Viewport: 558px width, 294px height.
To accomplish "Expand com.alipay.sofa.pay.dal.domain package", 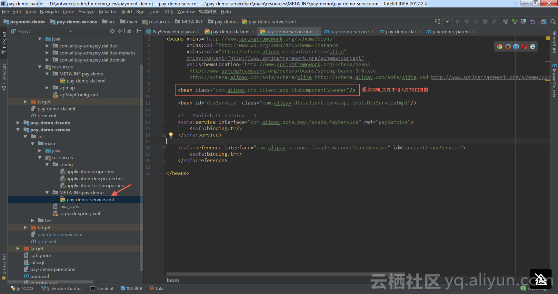I will point(47,60).
